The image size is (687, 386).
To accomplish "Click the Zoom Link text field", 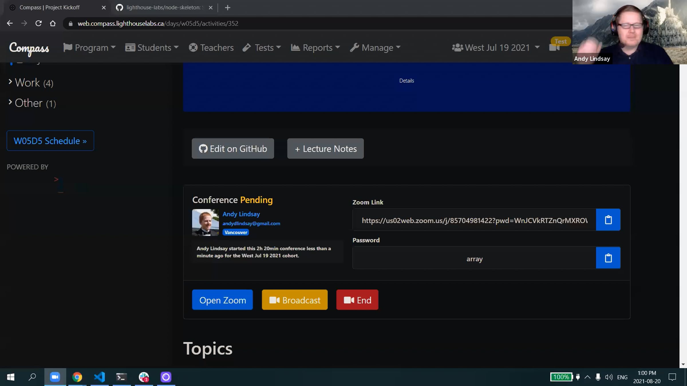I will tap(474, 220).
